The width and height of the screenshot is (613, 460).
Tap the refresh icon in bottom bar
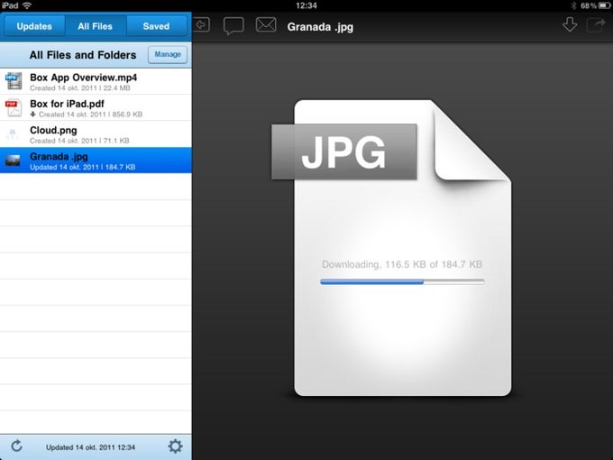(x=16, y=446)
